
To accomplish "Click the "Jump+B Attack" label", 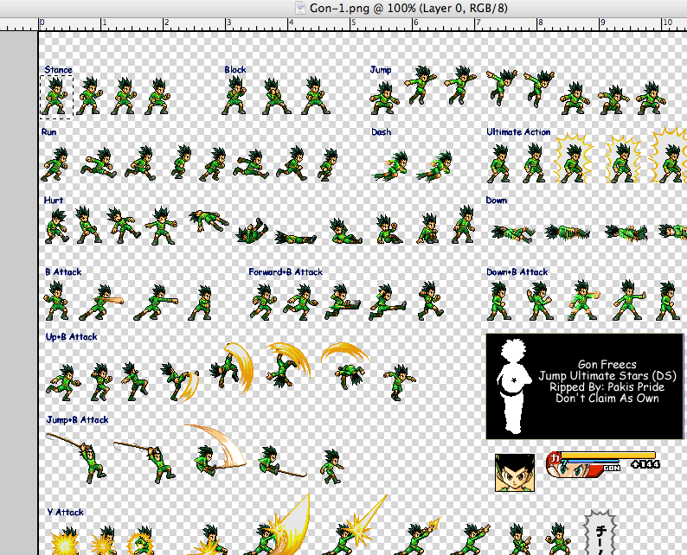I will [x=77, y=420].
